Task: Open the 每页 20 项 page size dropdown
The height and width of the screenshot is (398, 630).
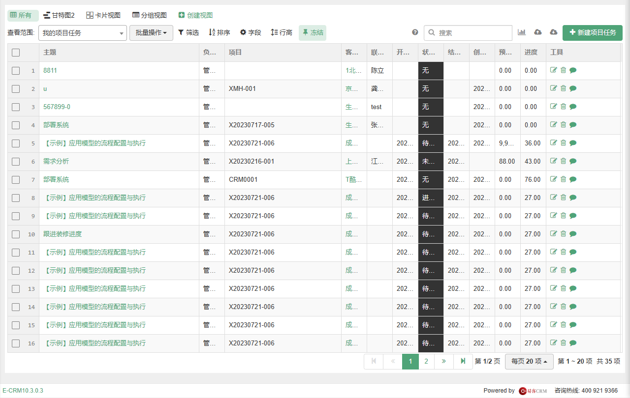Action: click(x=529, y=361)
